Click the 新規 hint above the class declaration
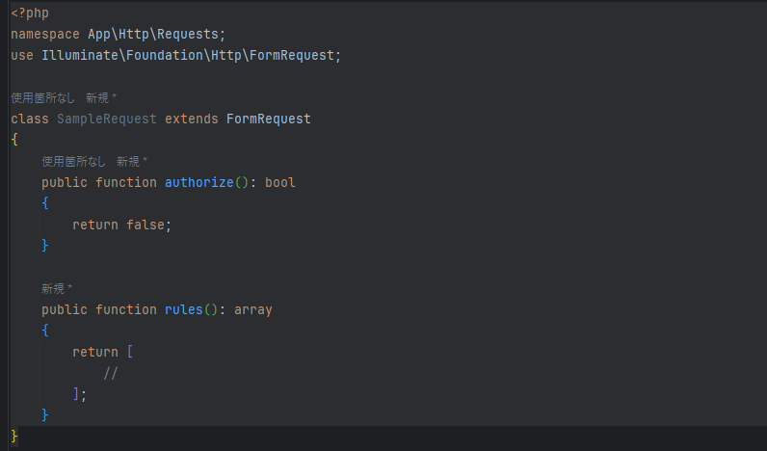This screenshot has width=767, height=451. (x=99, y=98)
